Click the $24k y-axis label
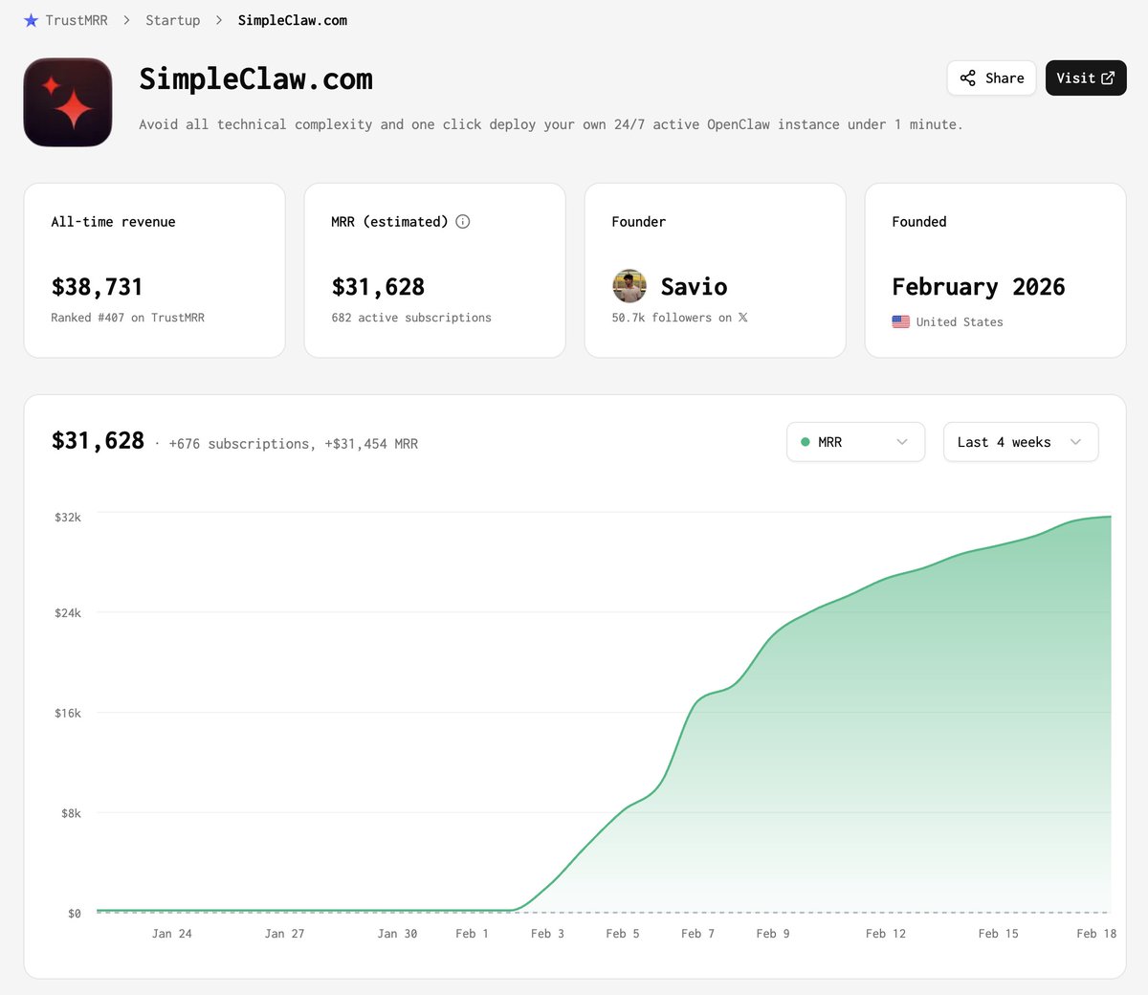Viewport: 1148px width, 995px height. [x=68, y=612]
